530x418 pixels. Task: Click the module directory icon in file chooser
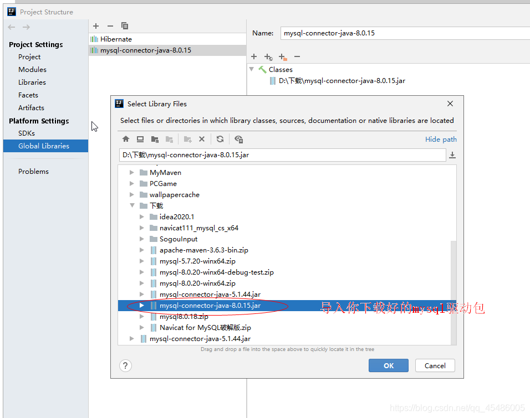pyautogui.click(x=169, y=139)
